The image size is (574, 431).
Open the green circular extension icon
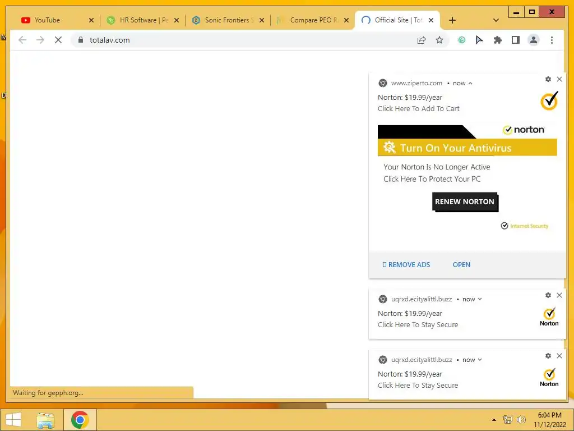coord(462,40)
